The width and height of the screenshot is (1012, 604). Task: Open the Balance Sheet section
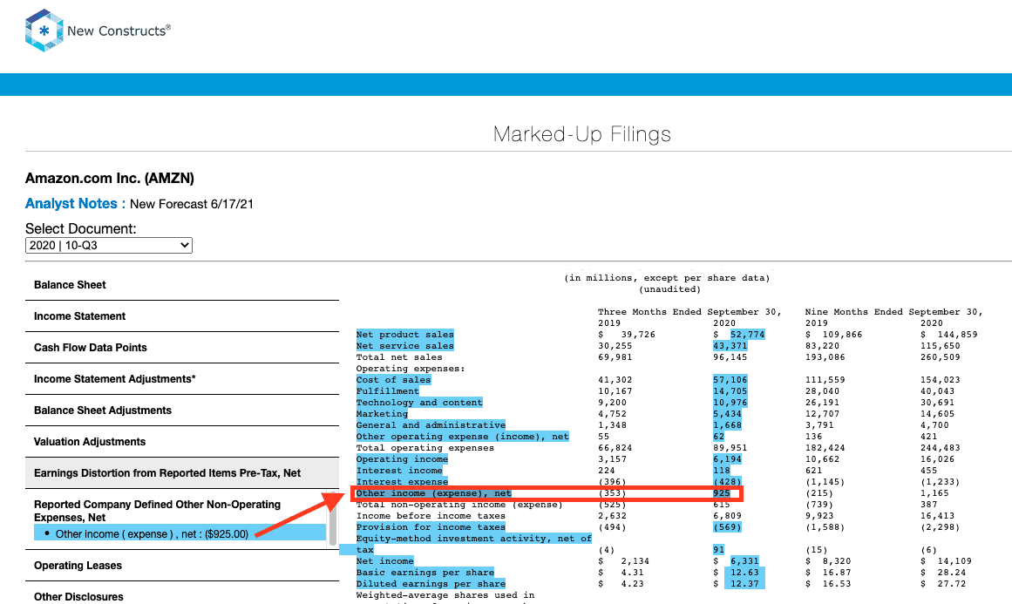182,285
